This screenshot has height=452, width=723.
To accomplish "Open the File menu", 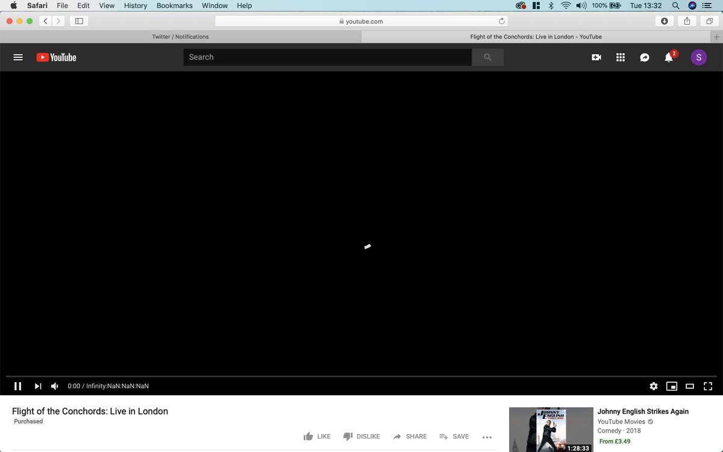I will (x=62, y=5).
